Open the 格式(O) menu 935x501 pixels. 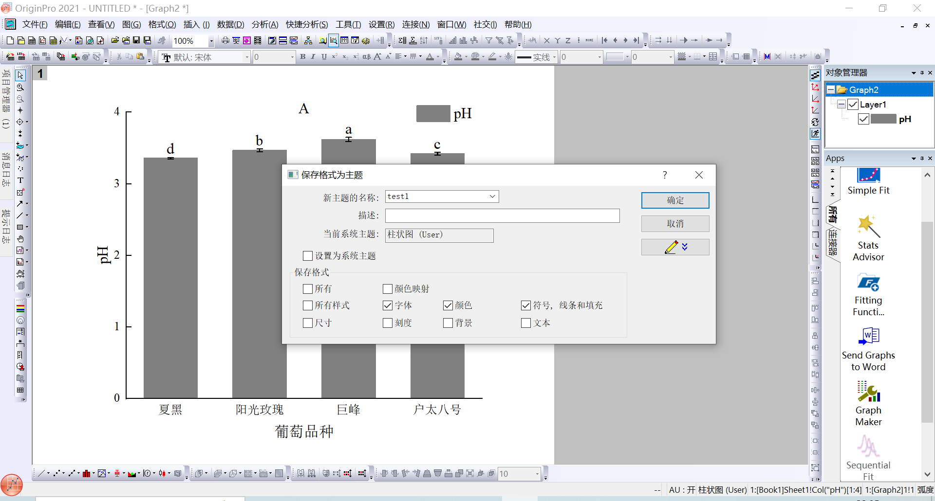162,24
